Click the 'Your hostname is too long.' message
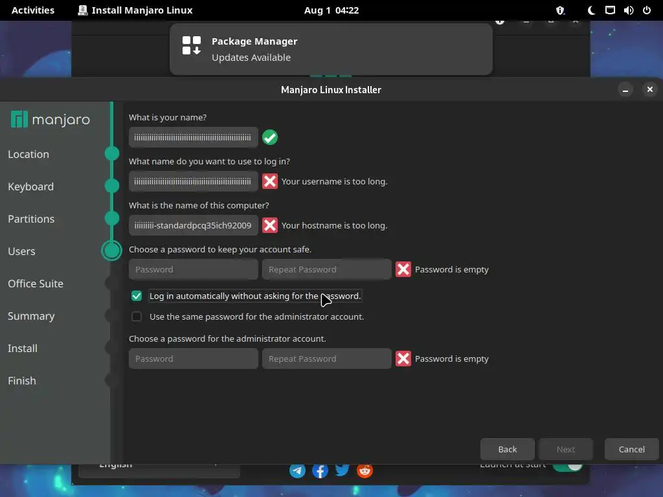 point(335,225)
